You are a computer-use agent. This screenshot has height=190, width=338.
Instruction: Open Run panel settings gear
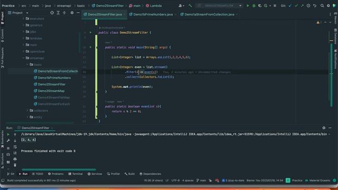[x=324, y=128]
